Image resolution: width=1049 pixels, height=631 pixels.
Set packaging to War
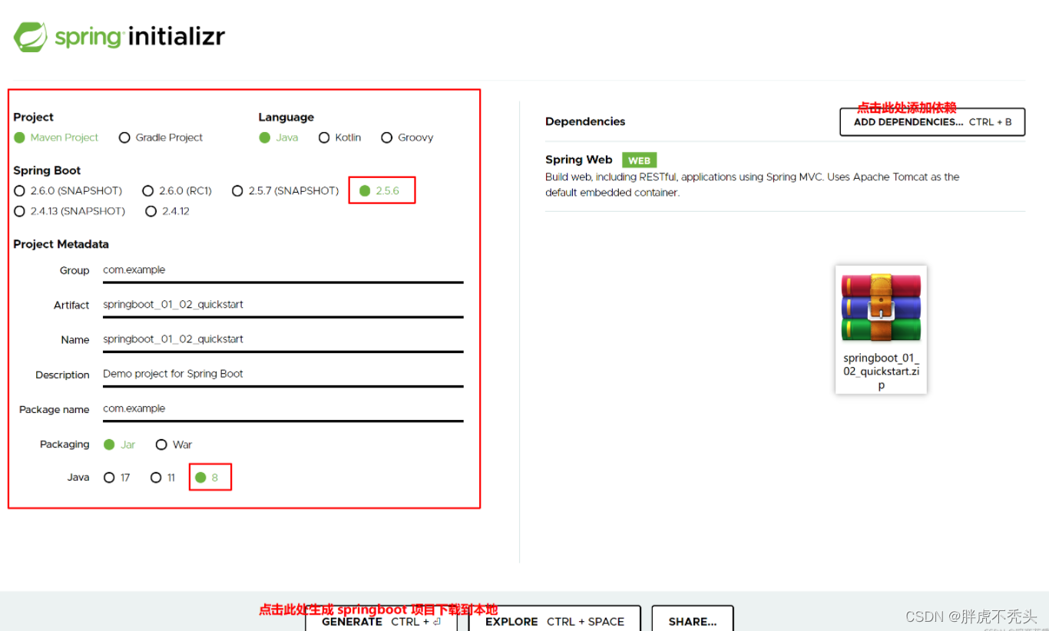(174, 444)
